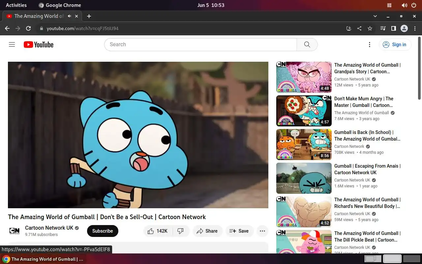Install or save page icon in address bar
The image size is (422, 264).
(349, 28)
